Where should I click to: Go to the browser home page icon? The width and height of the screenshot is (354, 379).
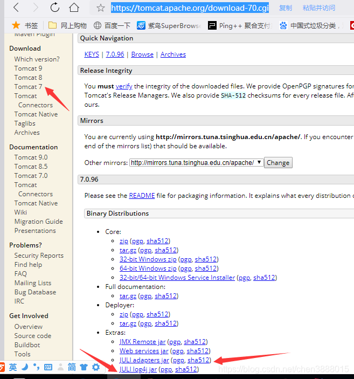click(74, 7)
